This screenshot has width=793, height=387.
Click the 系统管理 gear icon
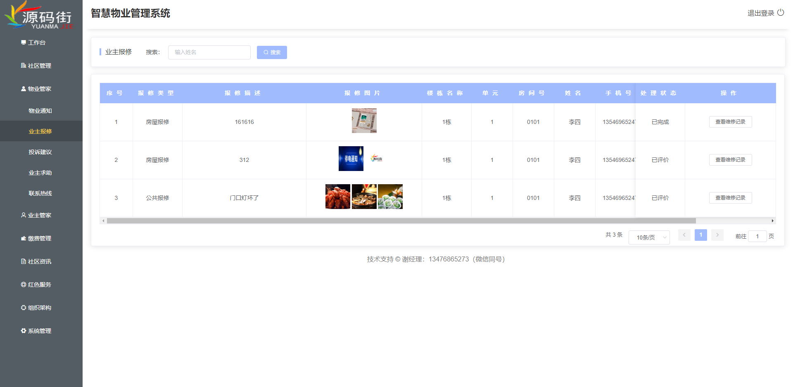(x=24, y=331)
